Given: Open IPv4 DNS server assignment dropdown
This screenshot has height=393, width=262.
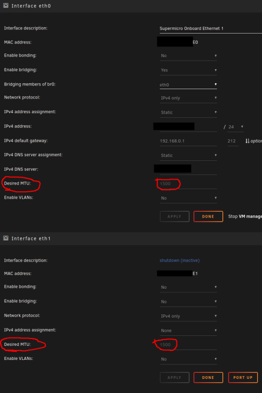Looking at the screenshot, I should (x=188, y=156).
